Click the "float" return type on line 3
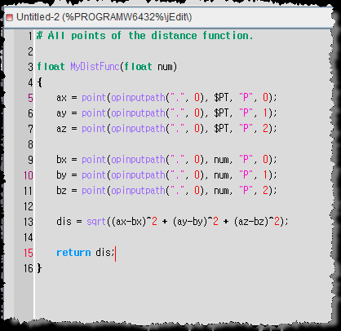Viewport: 341px width, 331px height. click(51, 66)
